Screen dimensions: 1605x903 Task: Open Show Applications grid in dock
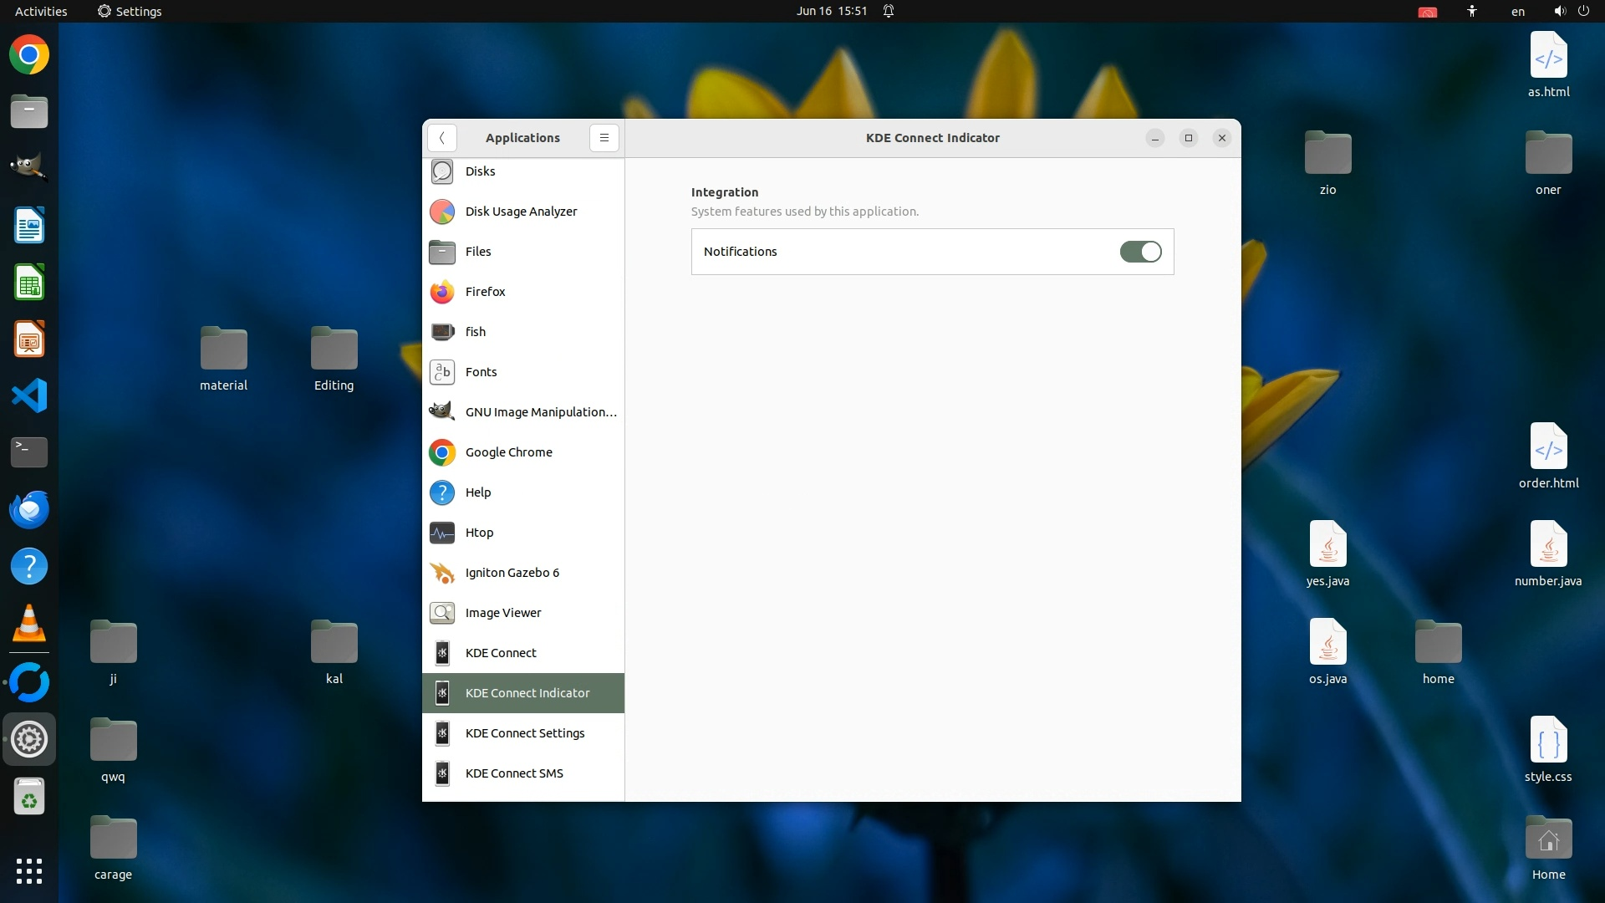coord(29,871)
